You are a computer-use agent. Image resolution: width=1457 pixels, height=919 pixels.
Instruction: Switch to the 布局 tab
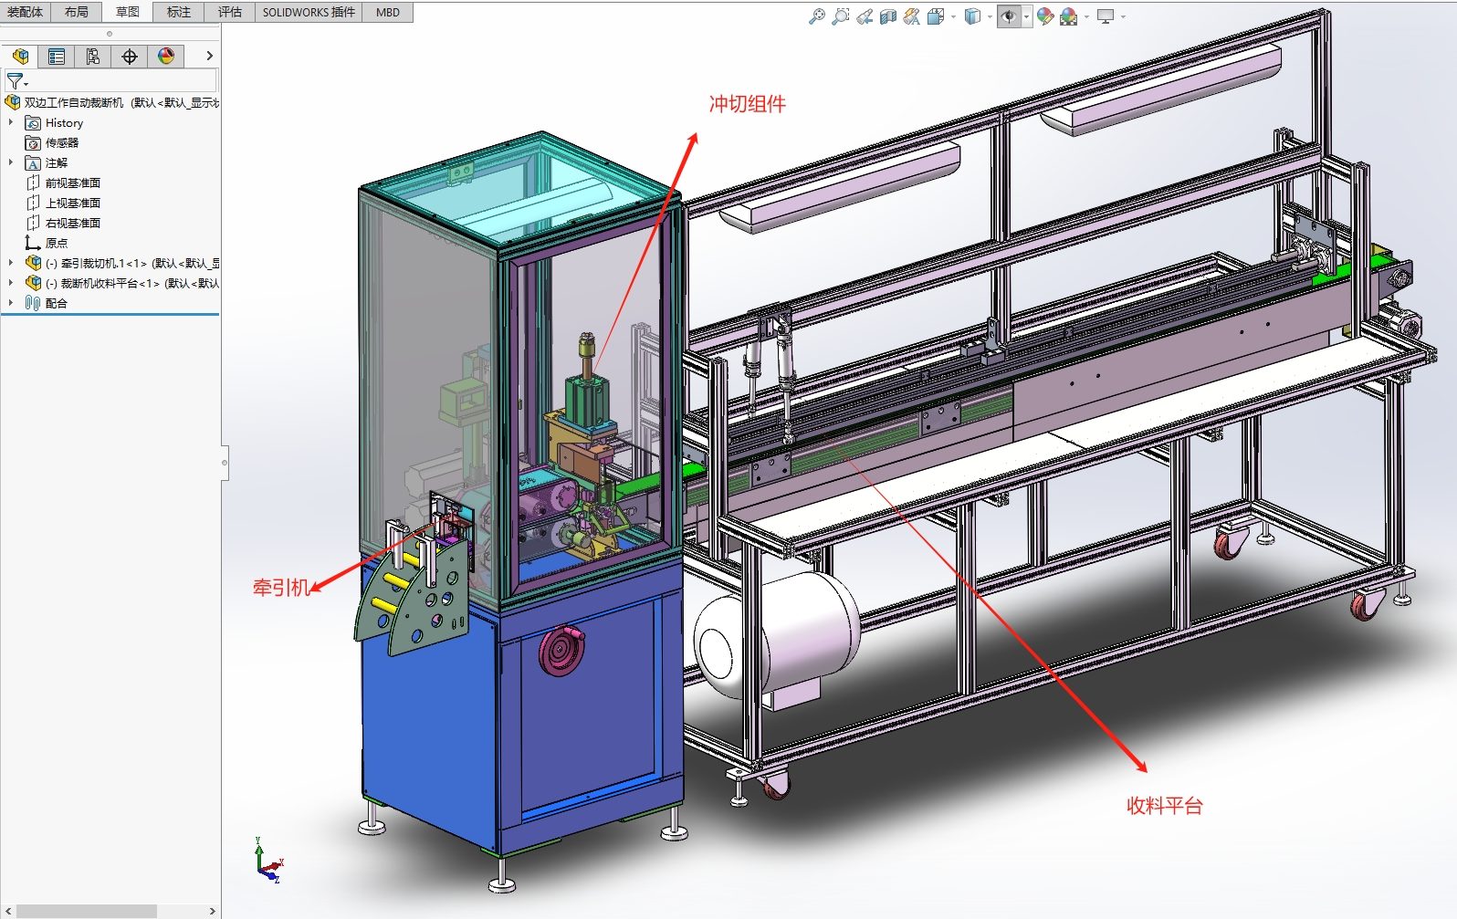[77, 12]
